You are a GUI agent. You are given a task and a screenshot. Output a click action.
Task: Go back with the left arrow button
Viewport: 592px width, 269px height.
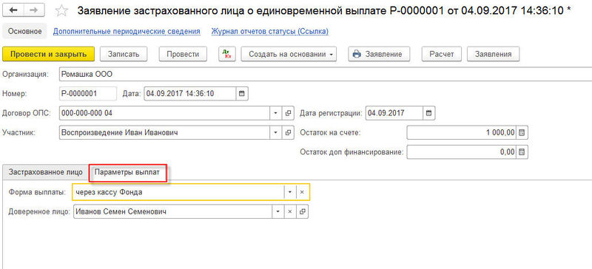pos(14,10)
